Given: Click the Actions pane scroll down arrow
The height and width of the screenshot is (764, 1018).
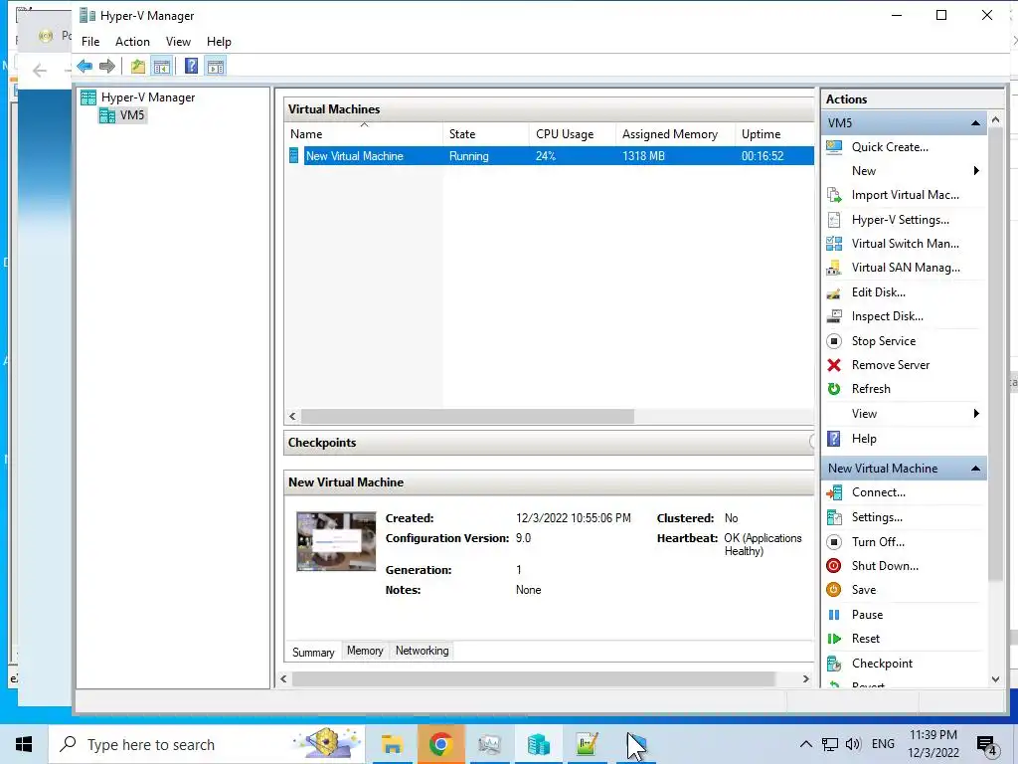Looking at the screenshot, I should 995,679.
